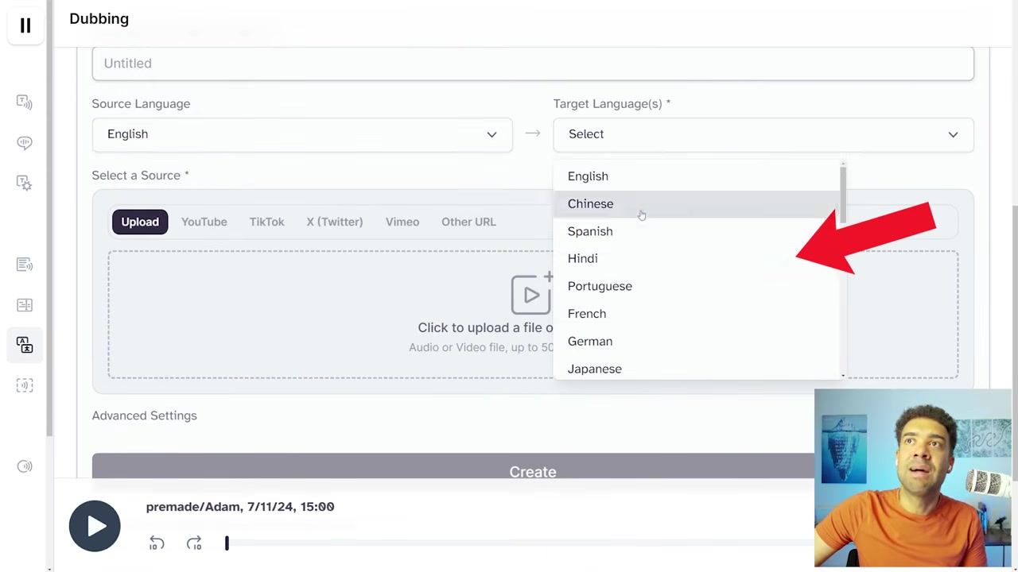
Task: Choose Spanish in the language list
Action: (x=696, y=231)
